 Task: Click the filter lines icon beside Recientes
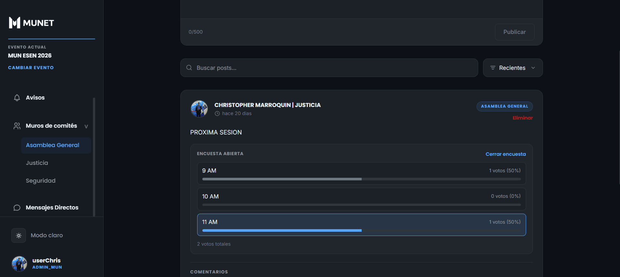coord(493,68)
